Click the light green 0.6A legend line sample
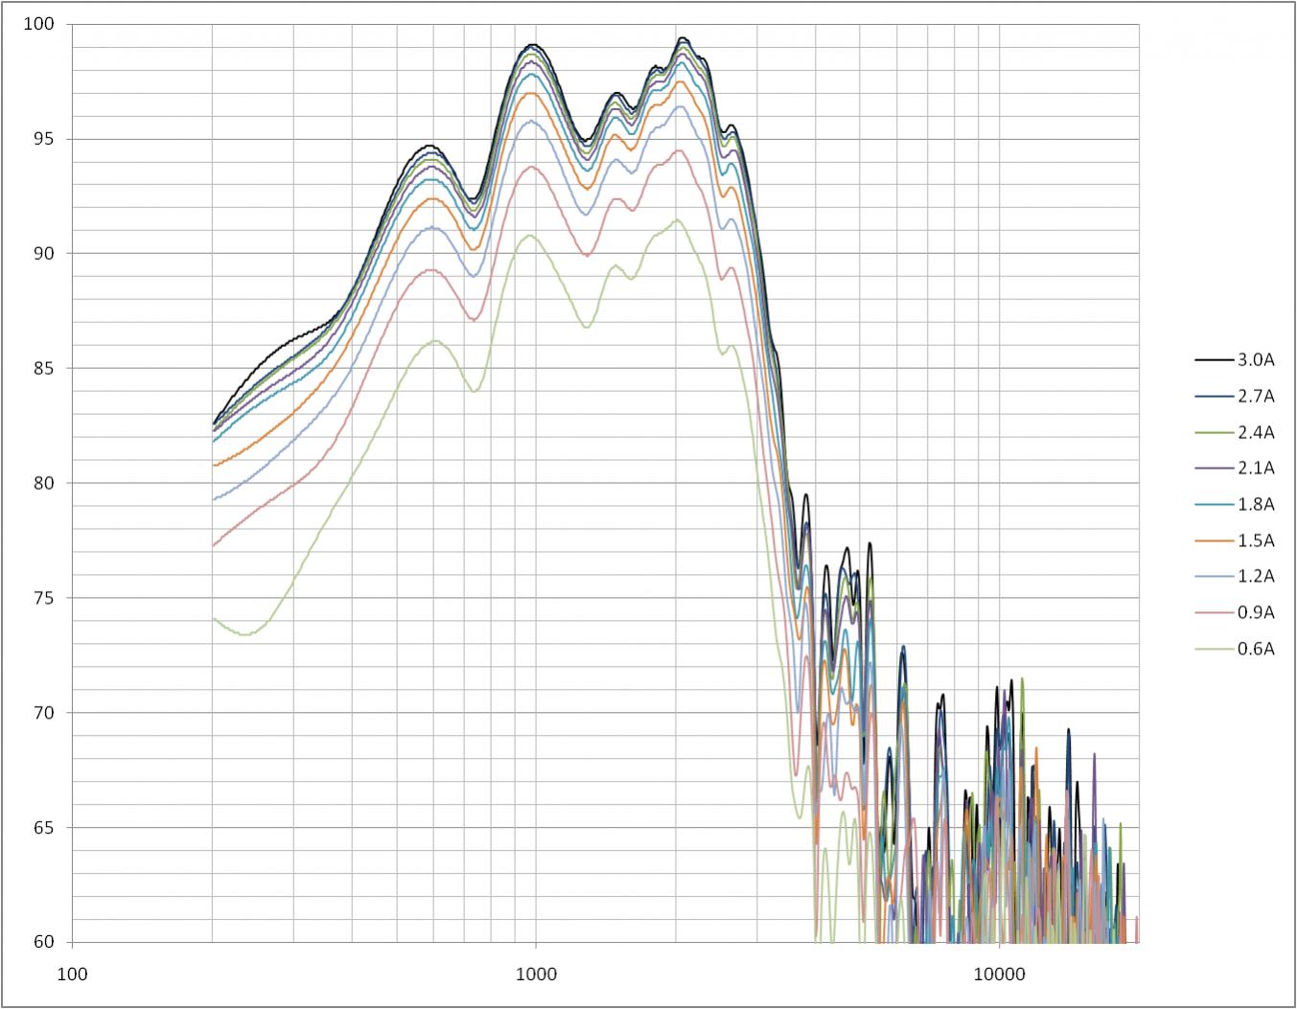 [x=1215, y=649]
